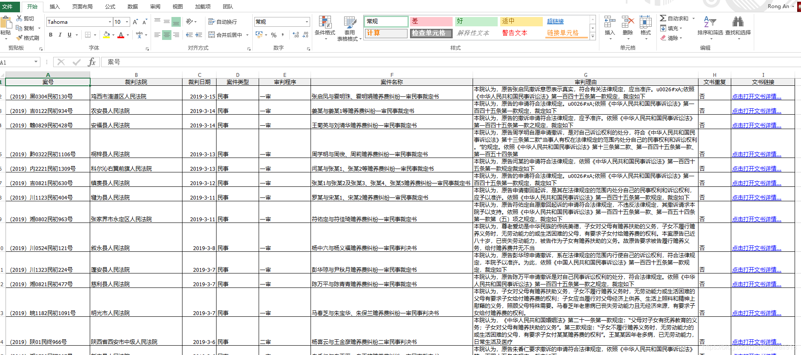This screenshot has height=355, width=801.
Task: Click Merge and Center (合并后居中)
Action: (225, 35)
